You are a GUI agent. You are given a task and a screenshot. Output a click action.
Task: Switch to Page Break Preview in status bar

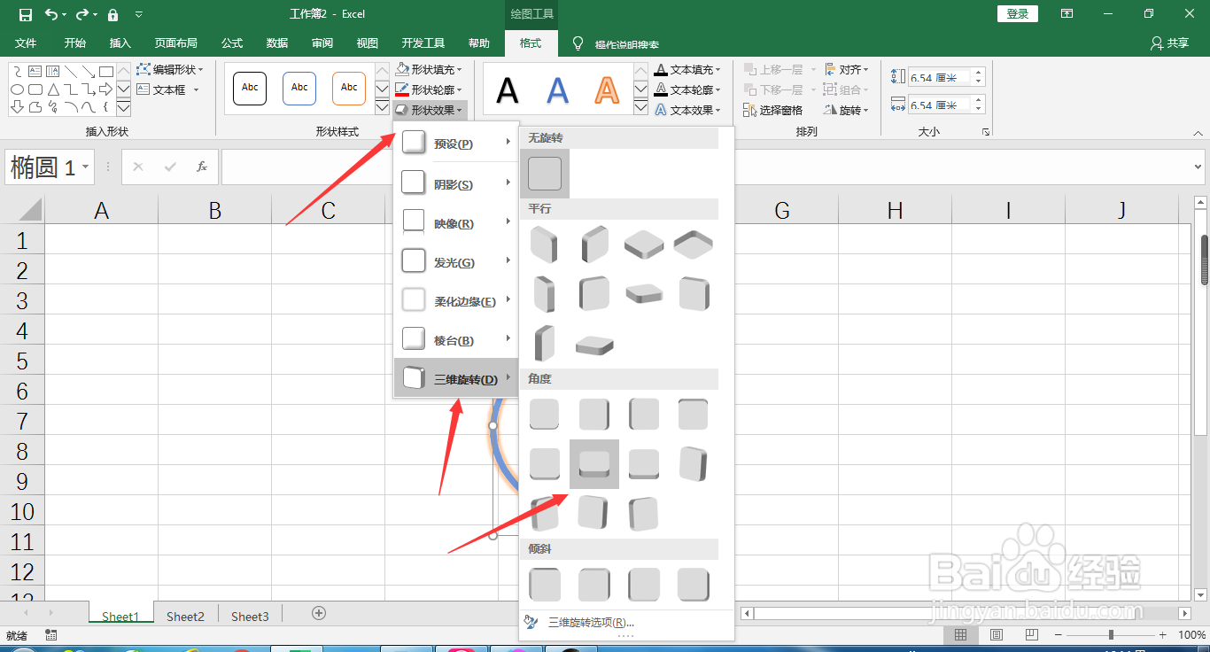(x=1031, y=635)
